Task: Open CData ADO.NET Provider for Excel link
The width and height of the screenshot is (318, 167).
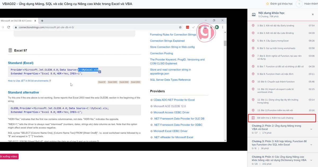Action: (x=174, y=100)
